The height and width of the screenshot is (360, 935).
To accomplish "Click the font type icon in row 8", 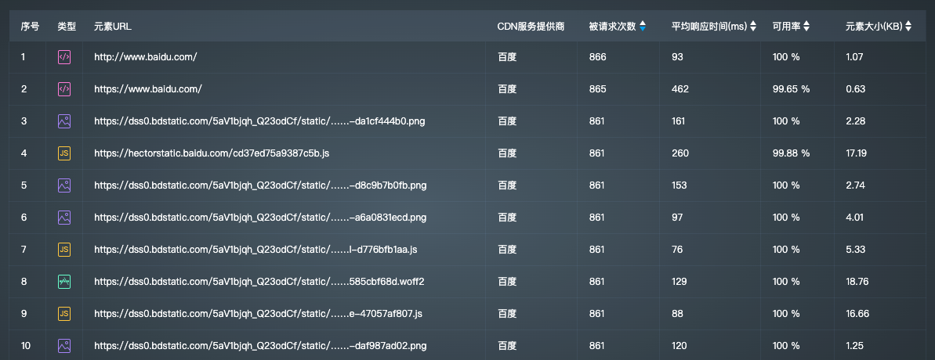I will (x=63, y=282).
